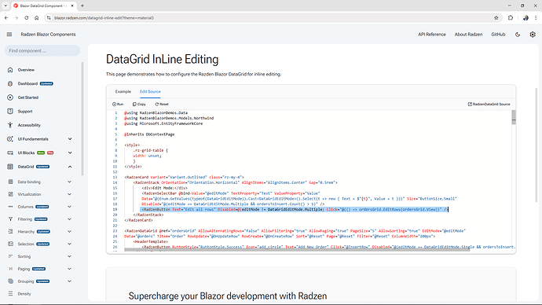Click the UI Blocks icon
Screen dimensions: 542x305
[x=10, y=152]
